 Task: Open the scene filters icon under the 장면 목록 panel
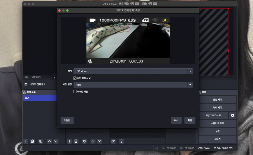coord(41,141)
